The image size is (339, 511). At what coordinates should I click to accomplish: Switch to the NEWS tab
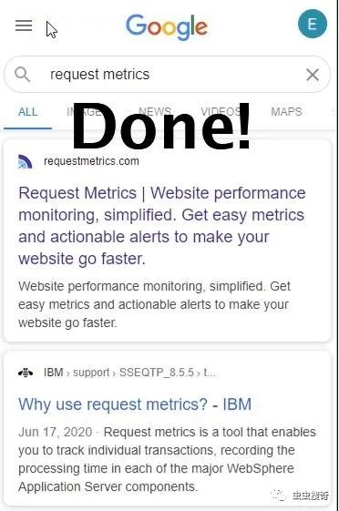click(x=155, y=112)
